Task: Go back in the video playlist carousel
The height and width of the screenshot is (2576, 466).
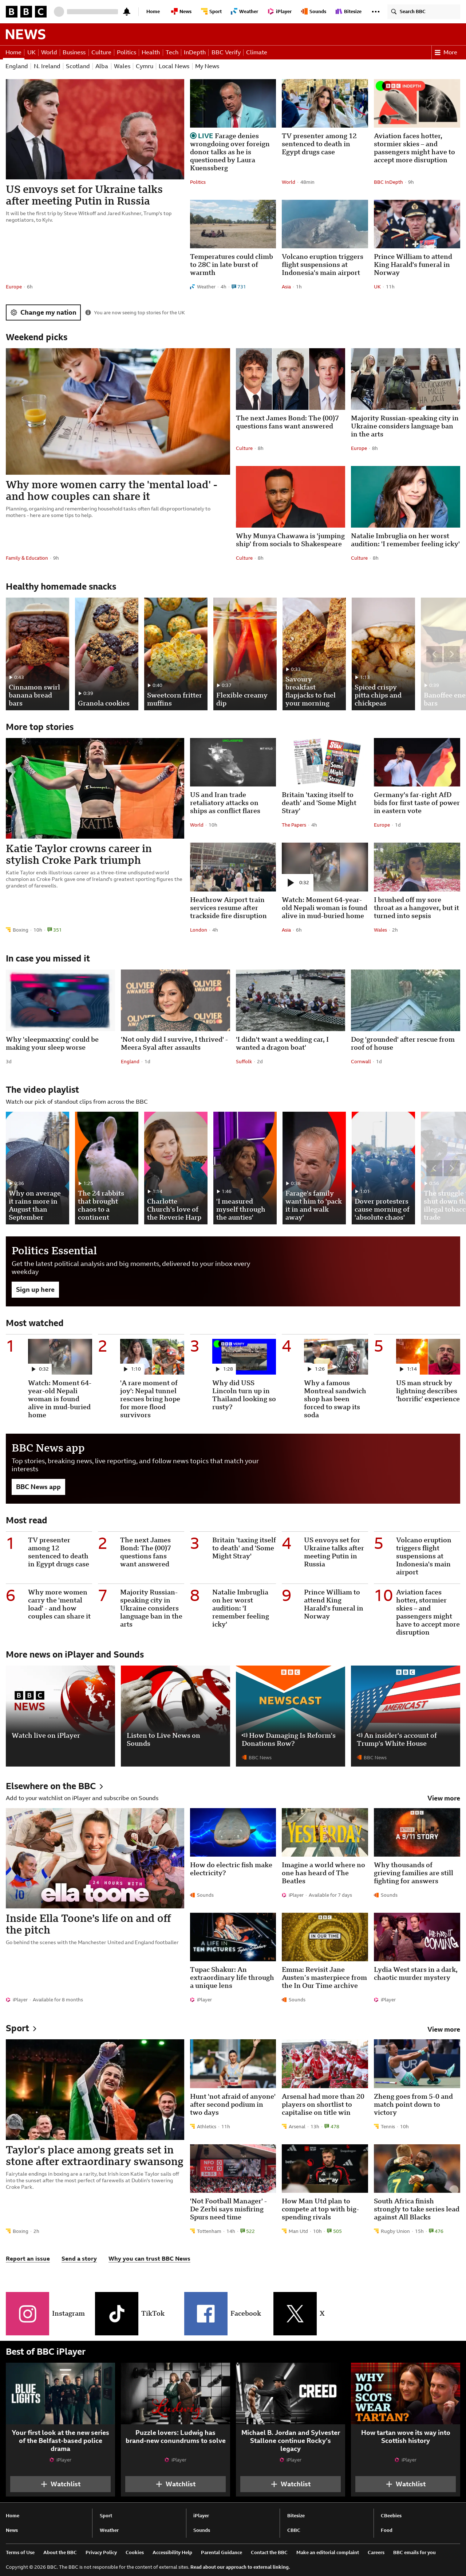Action: pyautogui.click(x=434, y=1167)
